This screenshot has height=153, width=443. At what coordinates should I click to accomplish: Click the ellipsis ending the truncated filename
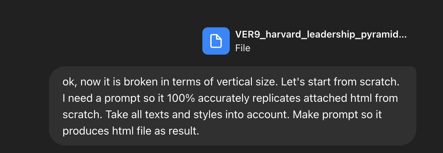coord(403,35)
